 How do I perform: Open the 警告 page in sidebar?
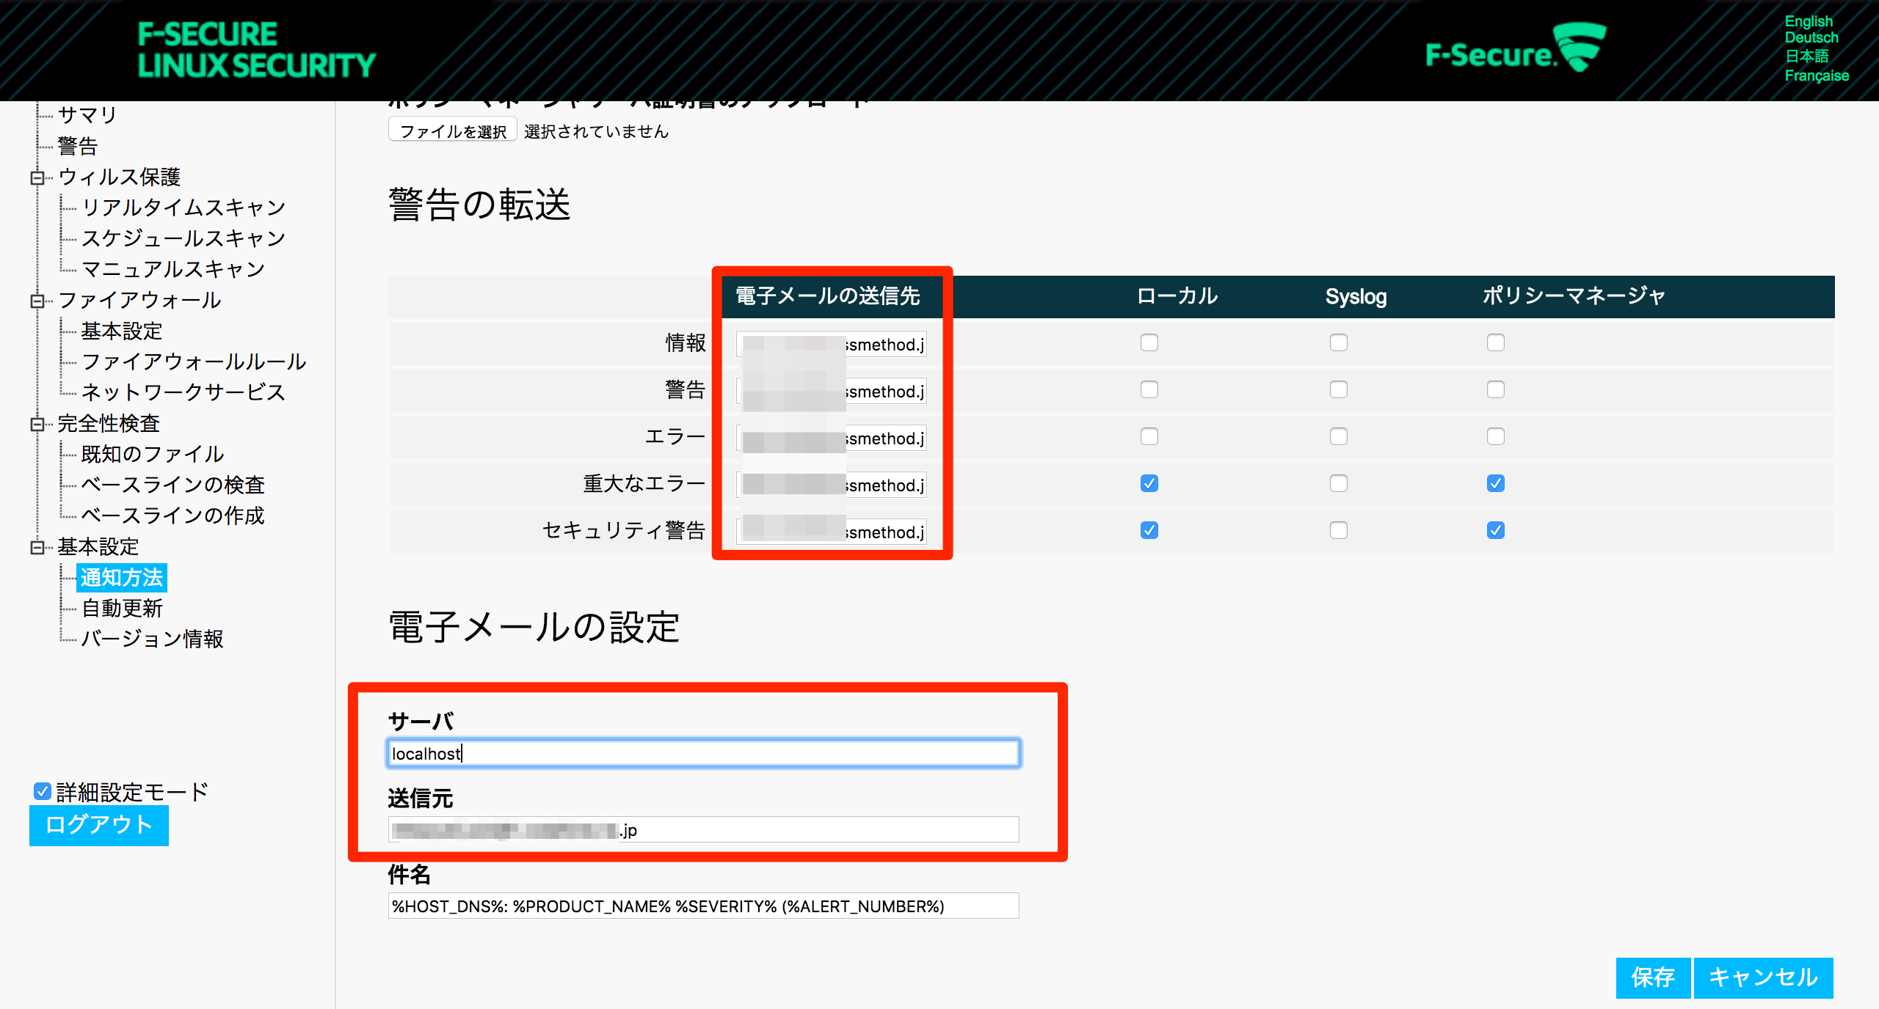[x=78, y=146]
